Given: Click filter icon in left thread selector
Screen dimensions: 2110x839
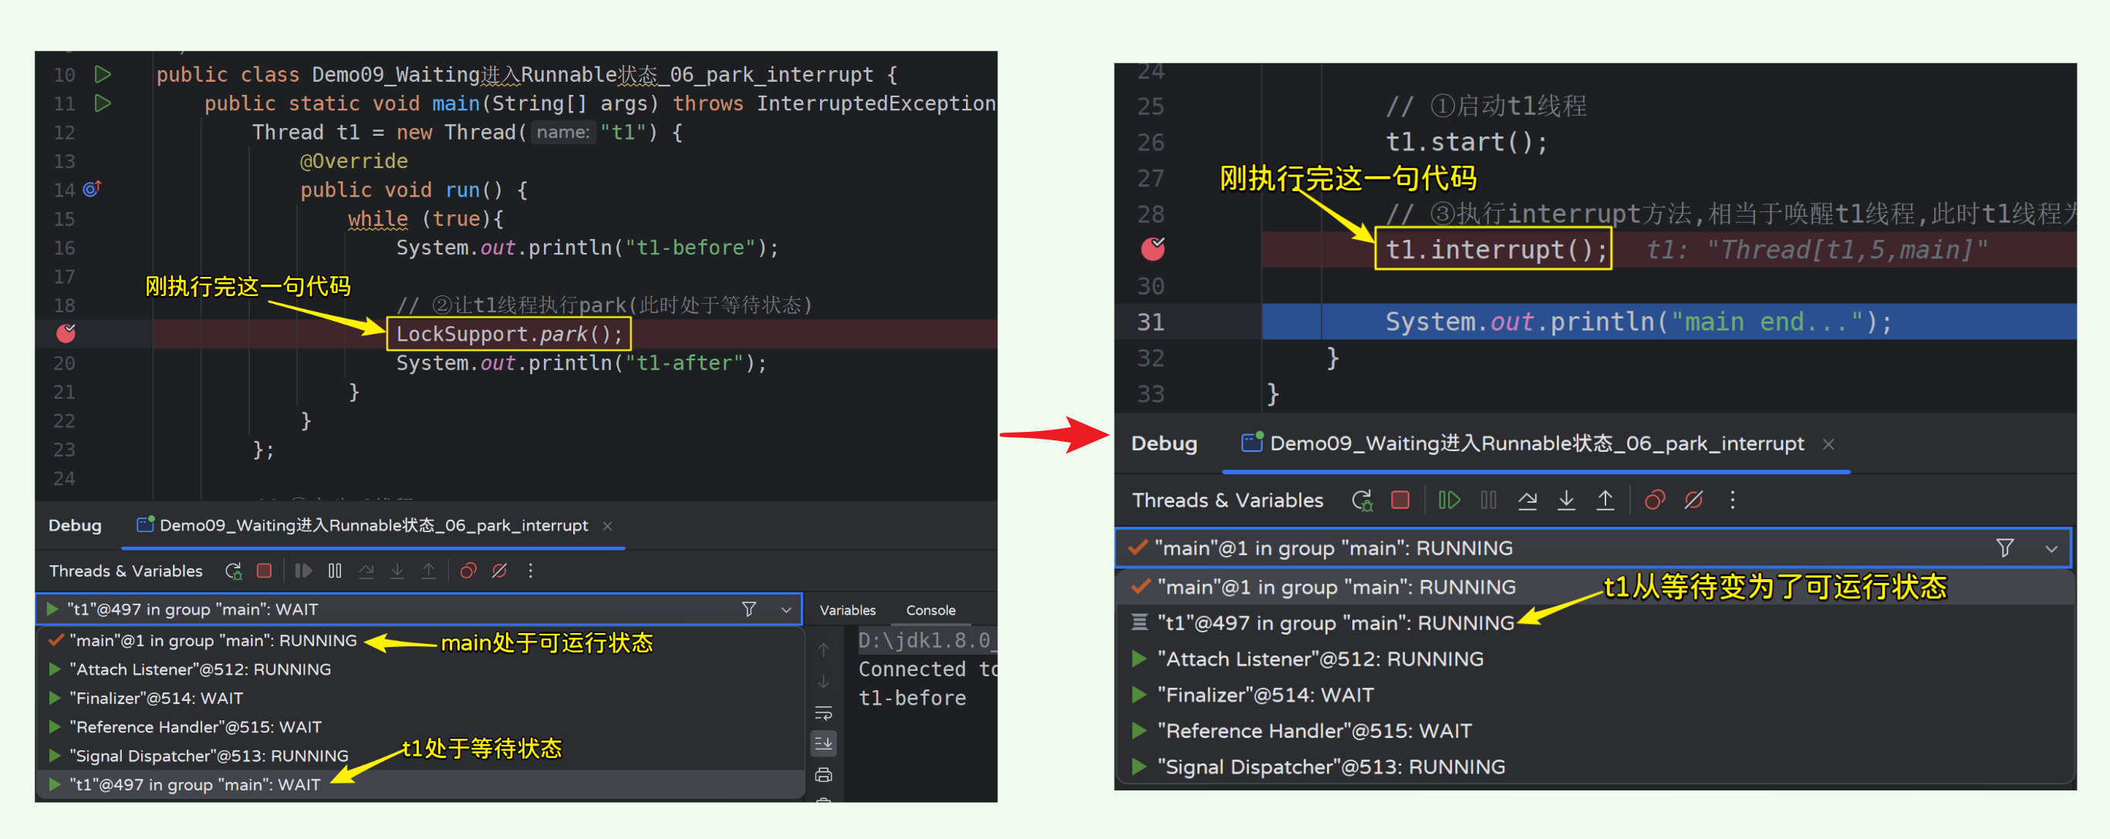Looking at the screenshot, I should coord(748,609).
